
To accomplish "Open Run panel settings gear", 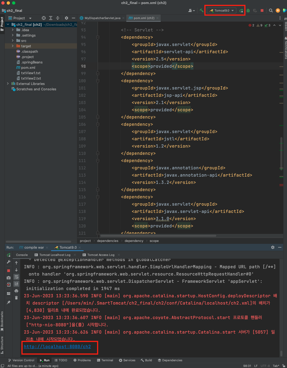I will pos(273,247).
